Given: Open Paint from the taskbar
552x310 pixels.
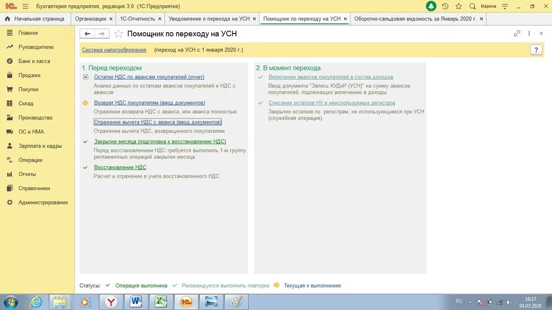Looking at the screenshot, I should pyautogui.click(x=236, y=302).
